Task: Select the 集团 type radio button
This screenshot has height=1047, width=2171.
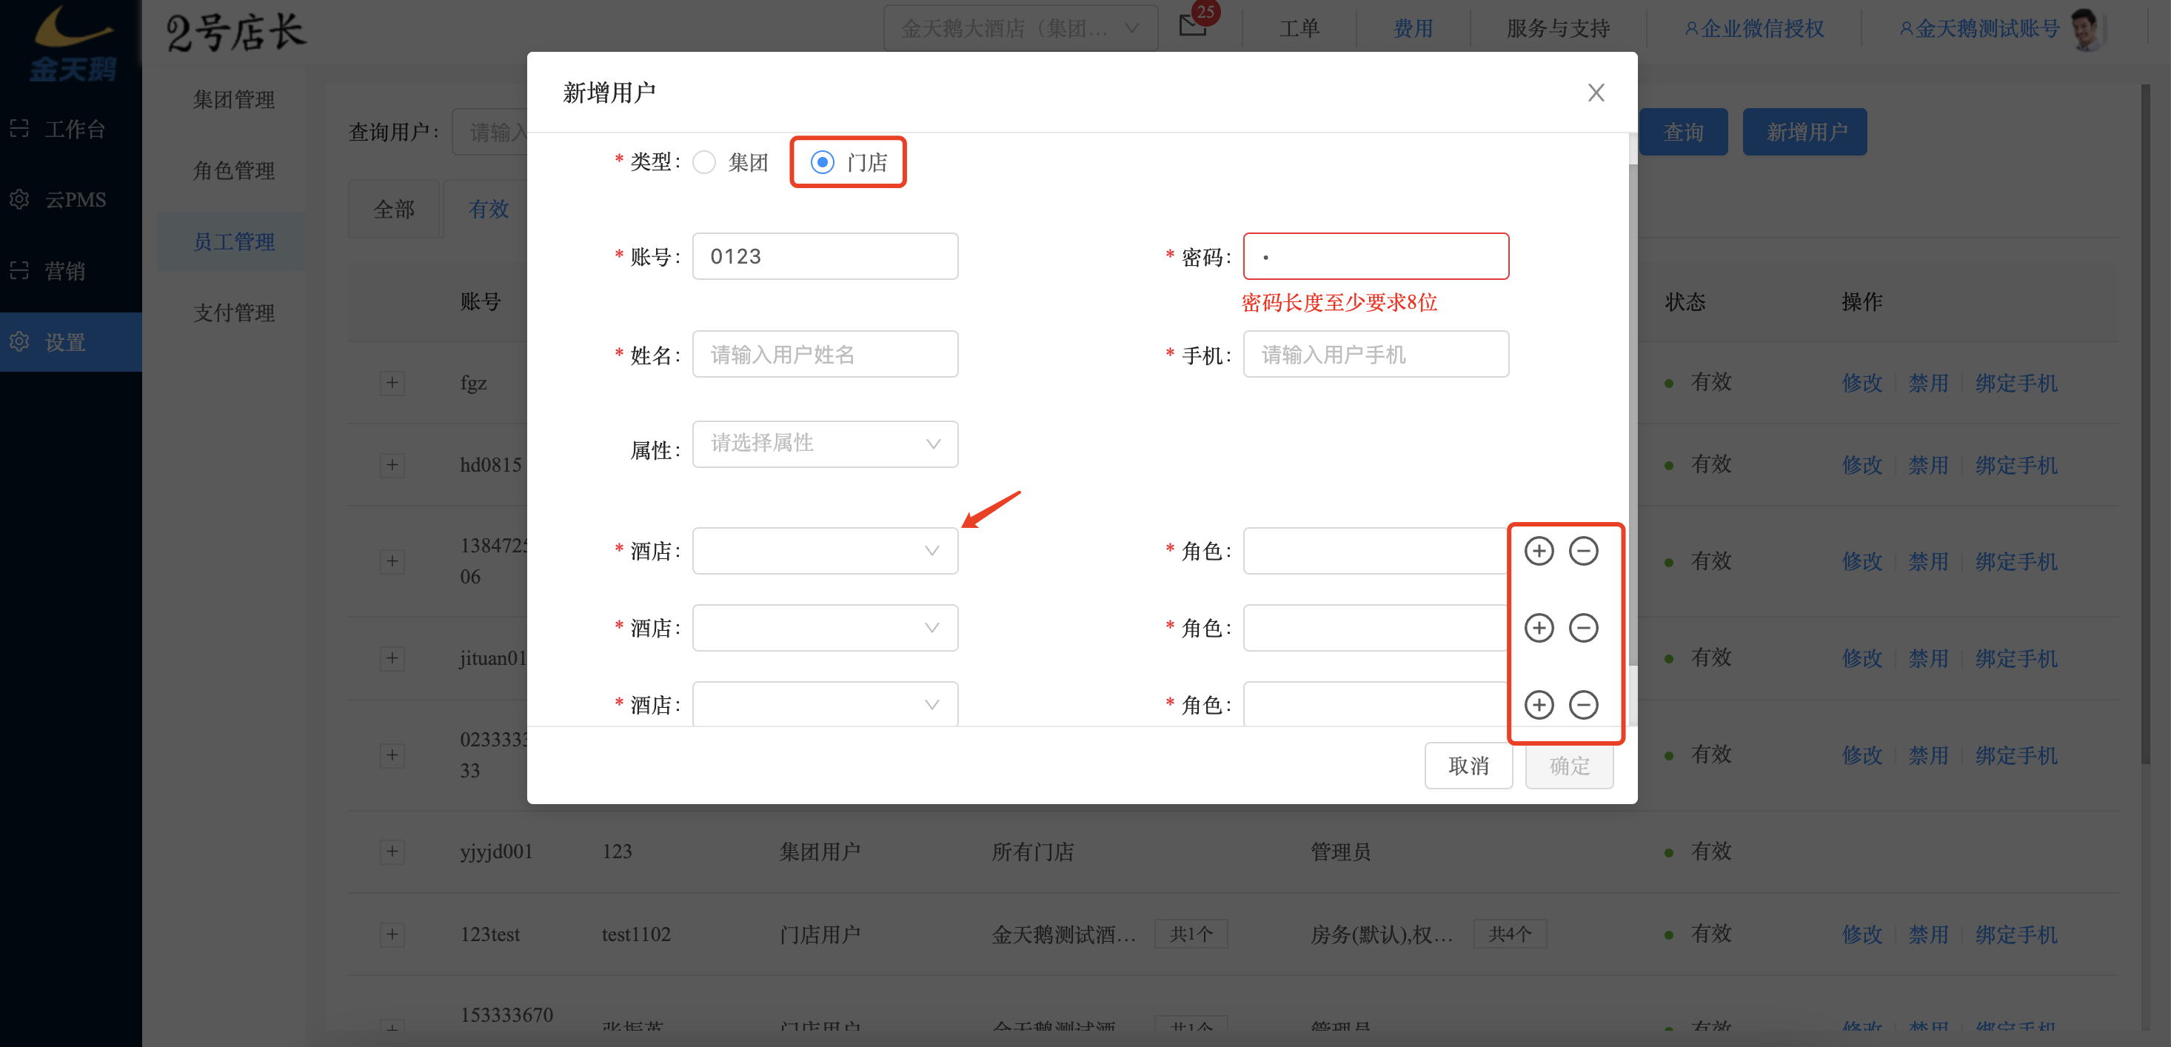Action: tap(703, 162)
